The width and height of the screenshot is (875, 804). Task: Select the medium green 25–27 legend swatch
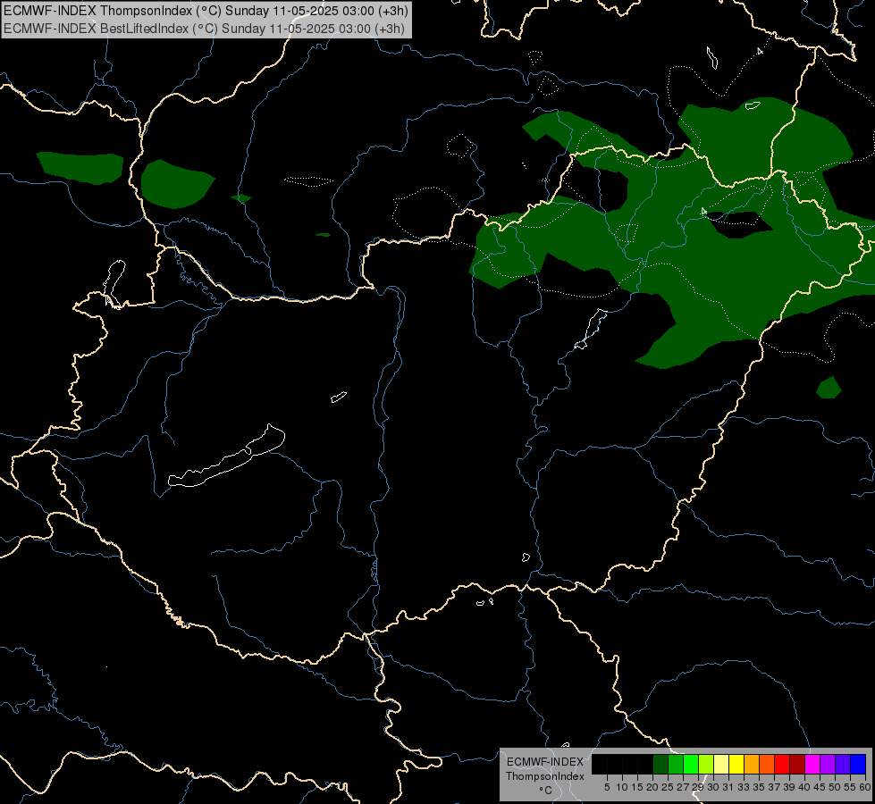[x=676, y=764]
